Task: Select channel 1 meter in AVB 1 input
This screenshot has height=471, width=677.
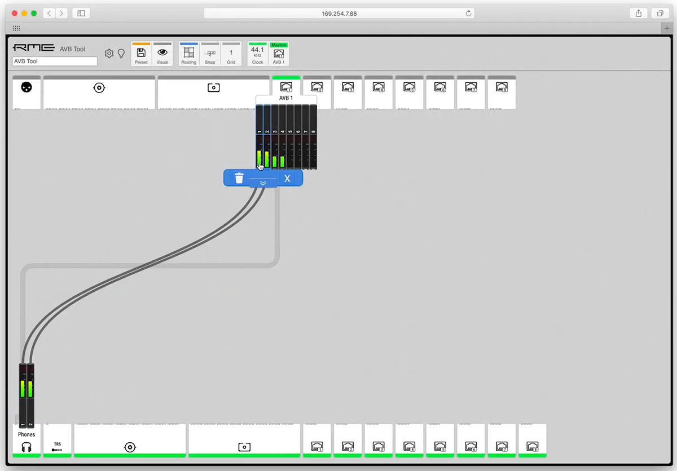Action: (260, 137)
